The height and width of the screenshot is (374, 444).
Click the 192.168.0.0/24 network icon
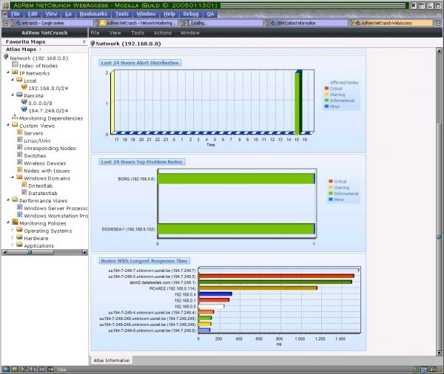coord(24,87)
